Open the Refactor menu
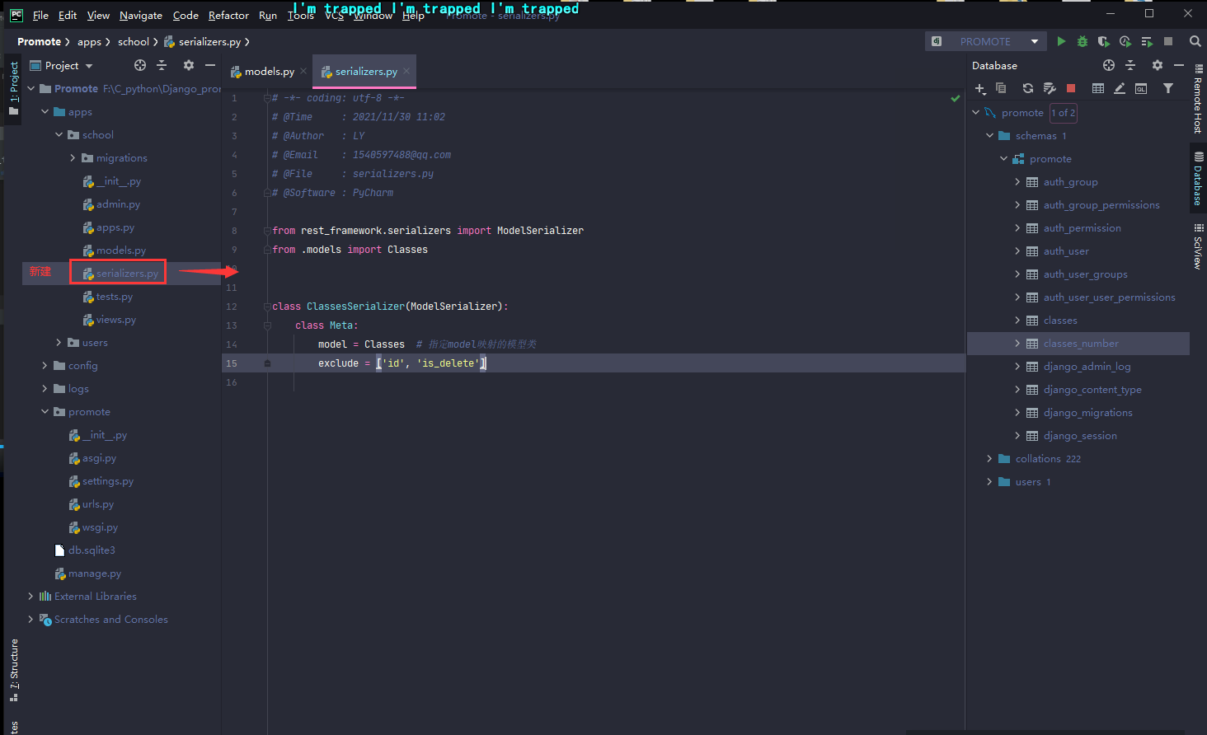Screen dimensions: 1207x735 [228, 15]
